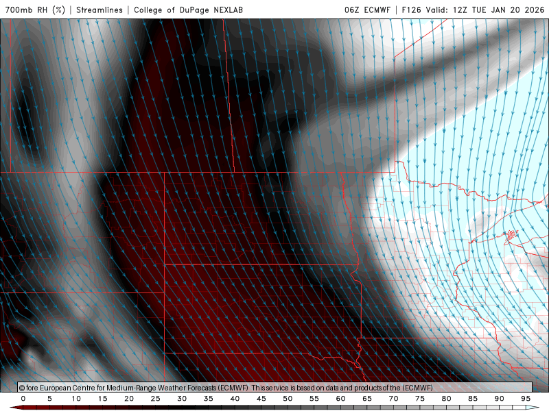Click the "35" label on the color scale
Image resolution: width=549 pixels, height=411 pixels.
(x=209, y=399)
